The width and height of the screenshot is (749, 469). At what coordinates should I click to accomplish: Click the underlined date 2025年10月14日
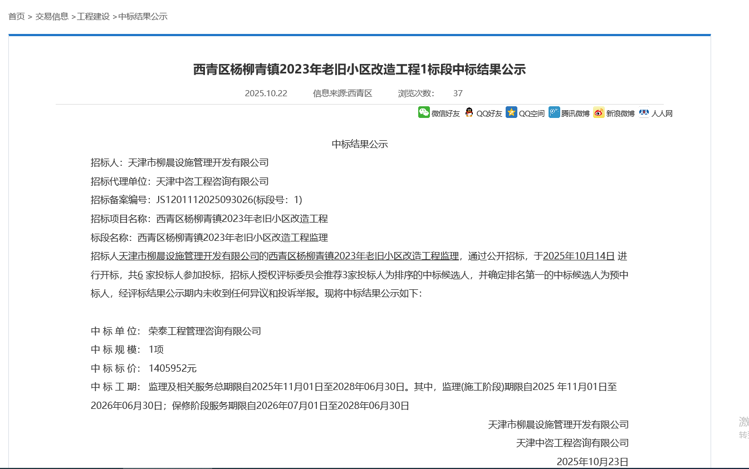click(x=579, y=256)
